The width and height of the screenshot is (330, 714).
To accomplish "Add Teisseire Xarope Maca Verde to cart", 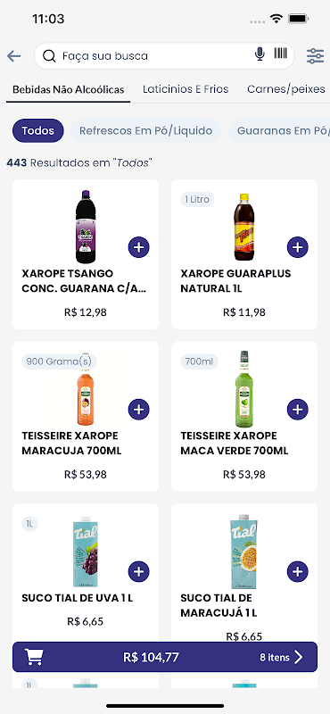I will tap(298, 410).
